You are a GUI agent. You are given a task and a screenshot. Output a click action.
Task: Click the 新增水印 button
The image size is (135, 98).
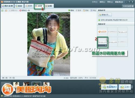click(105, 15)
